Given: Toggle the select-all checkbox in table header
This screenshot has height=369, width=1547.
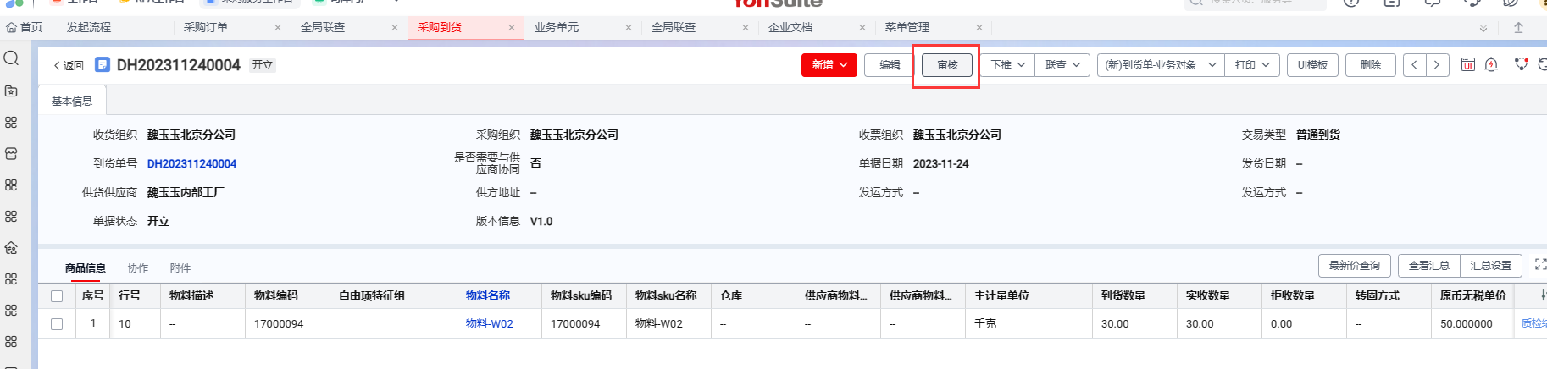Looking at the screenshot, I should click(57, 296).
